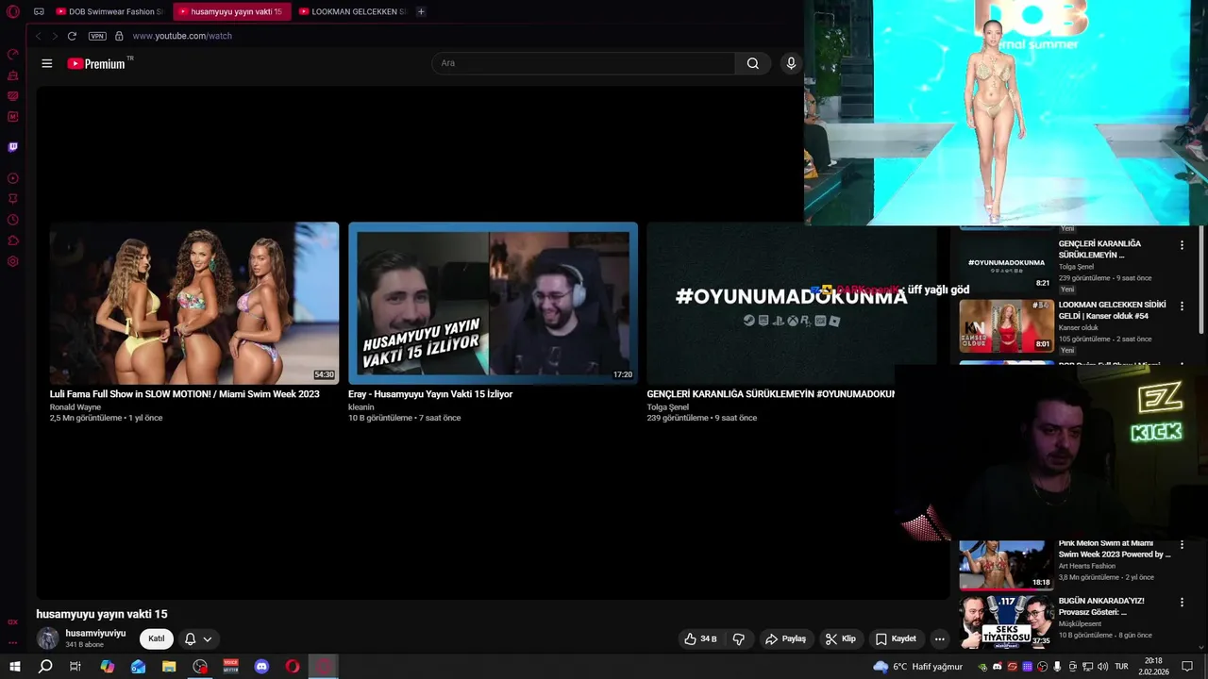Toggle the VPN badge in address bar

pos(97,36)
